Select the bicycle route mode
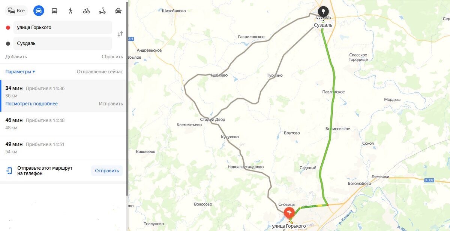Viewport: 450px width, 231px height. click(x=87, y=10)
